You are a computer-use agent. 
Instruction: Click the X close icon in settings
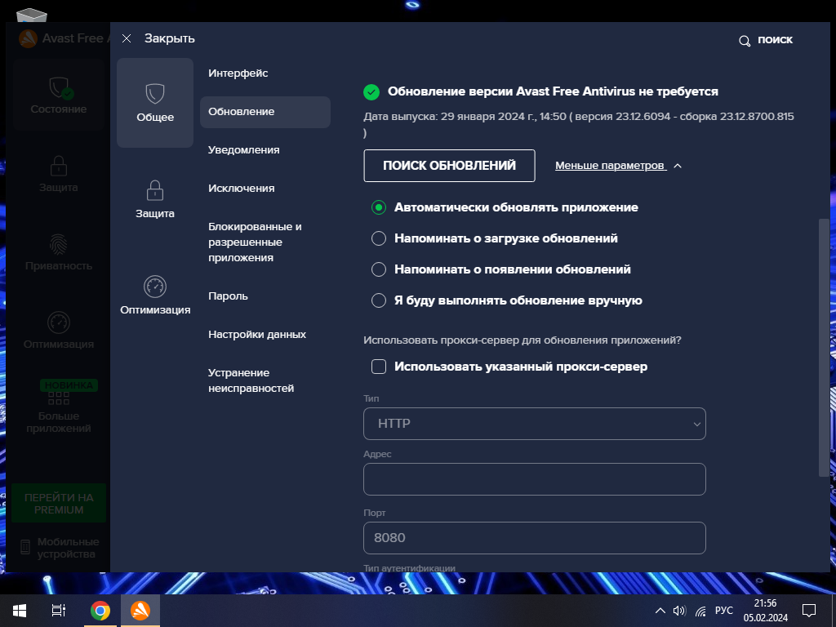coord(127,38)
